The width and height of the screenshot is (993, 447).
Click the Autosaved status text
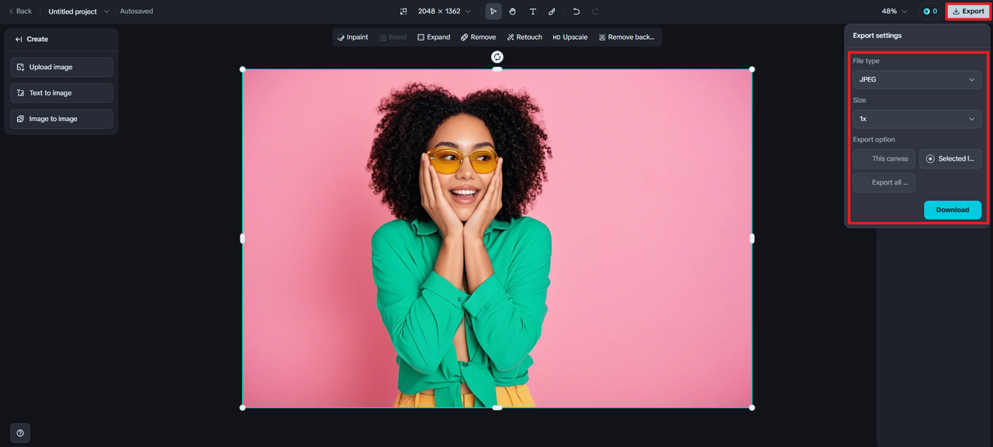[137, 12]
